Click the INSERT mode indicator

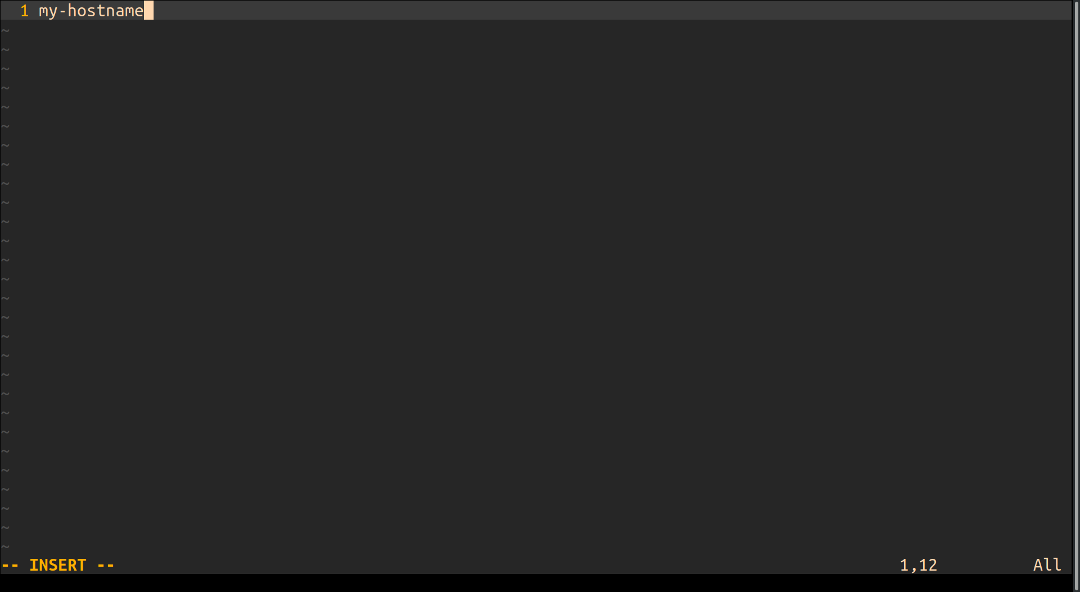point(58,565)
